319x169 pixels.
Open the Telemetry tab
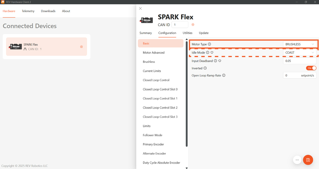point(28,11)
